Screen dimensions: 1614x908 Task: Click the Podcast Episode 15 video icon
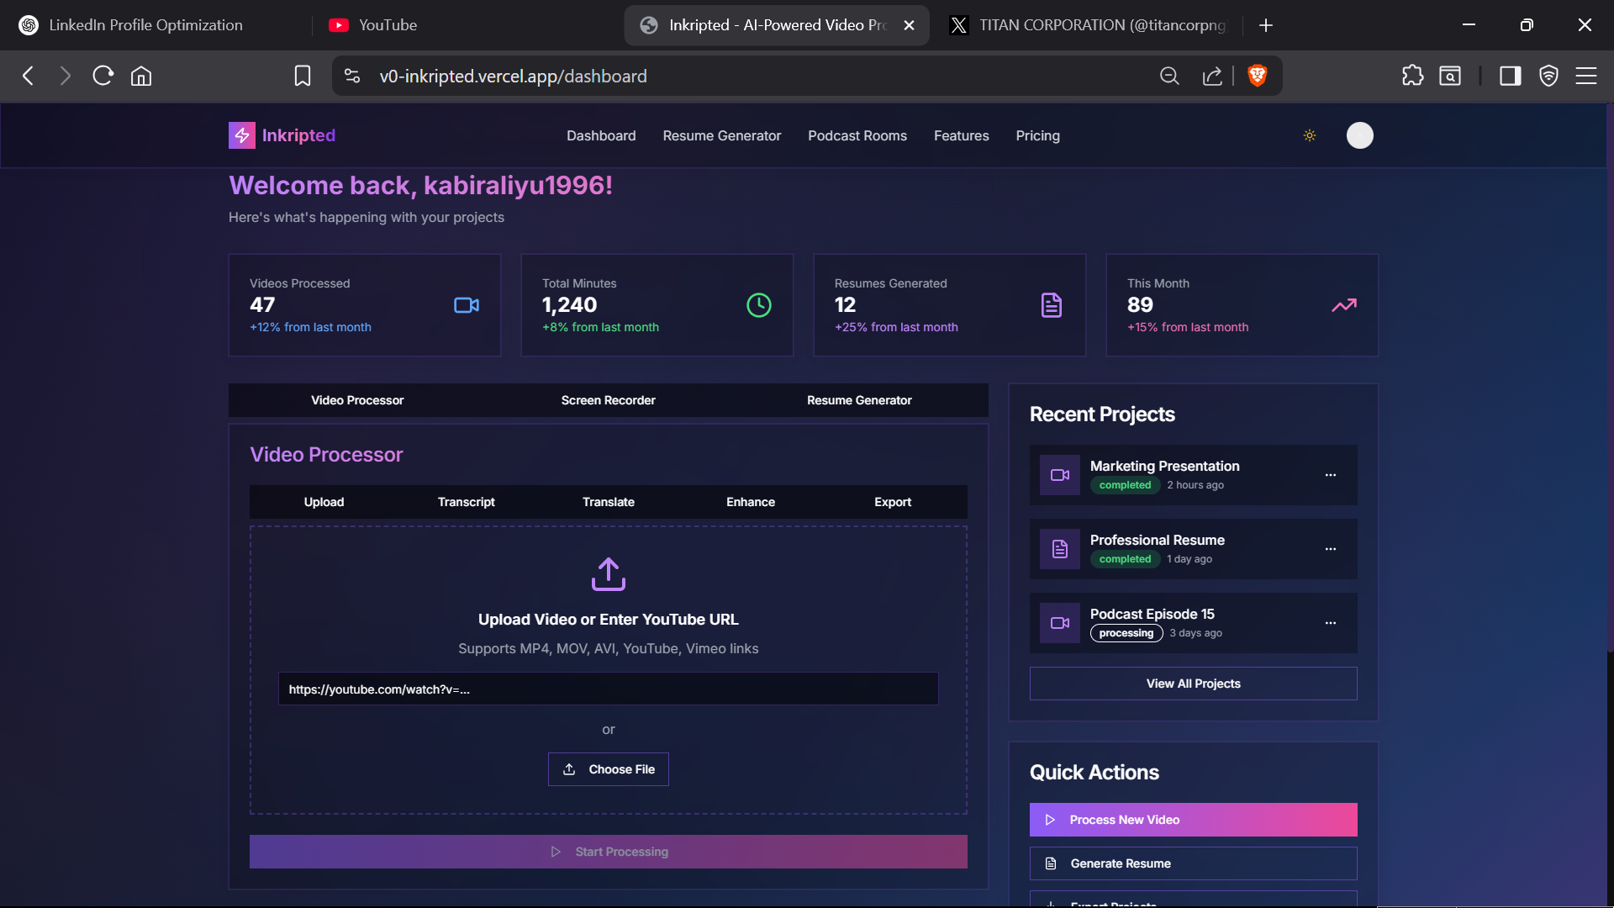(1060, 623)
